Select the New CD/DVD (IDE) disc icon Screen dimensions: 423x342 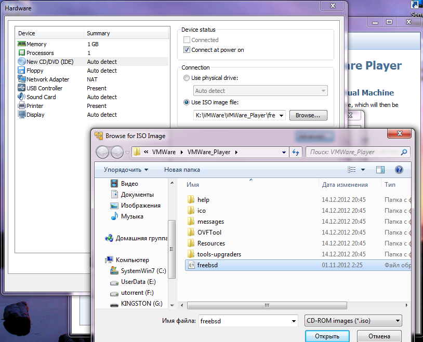point(22,61)
